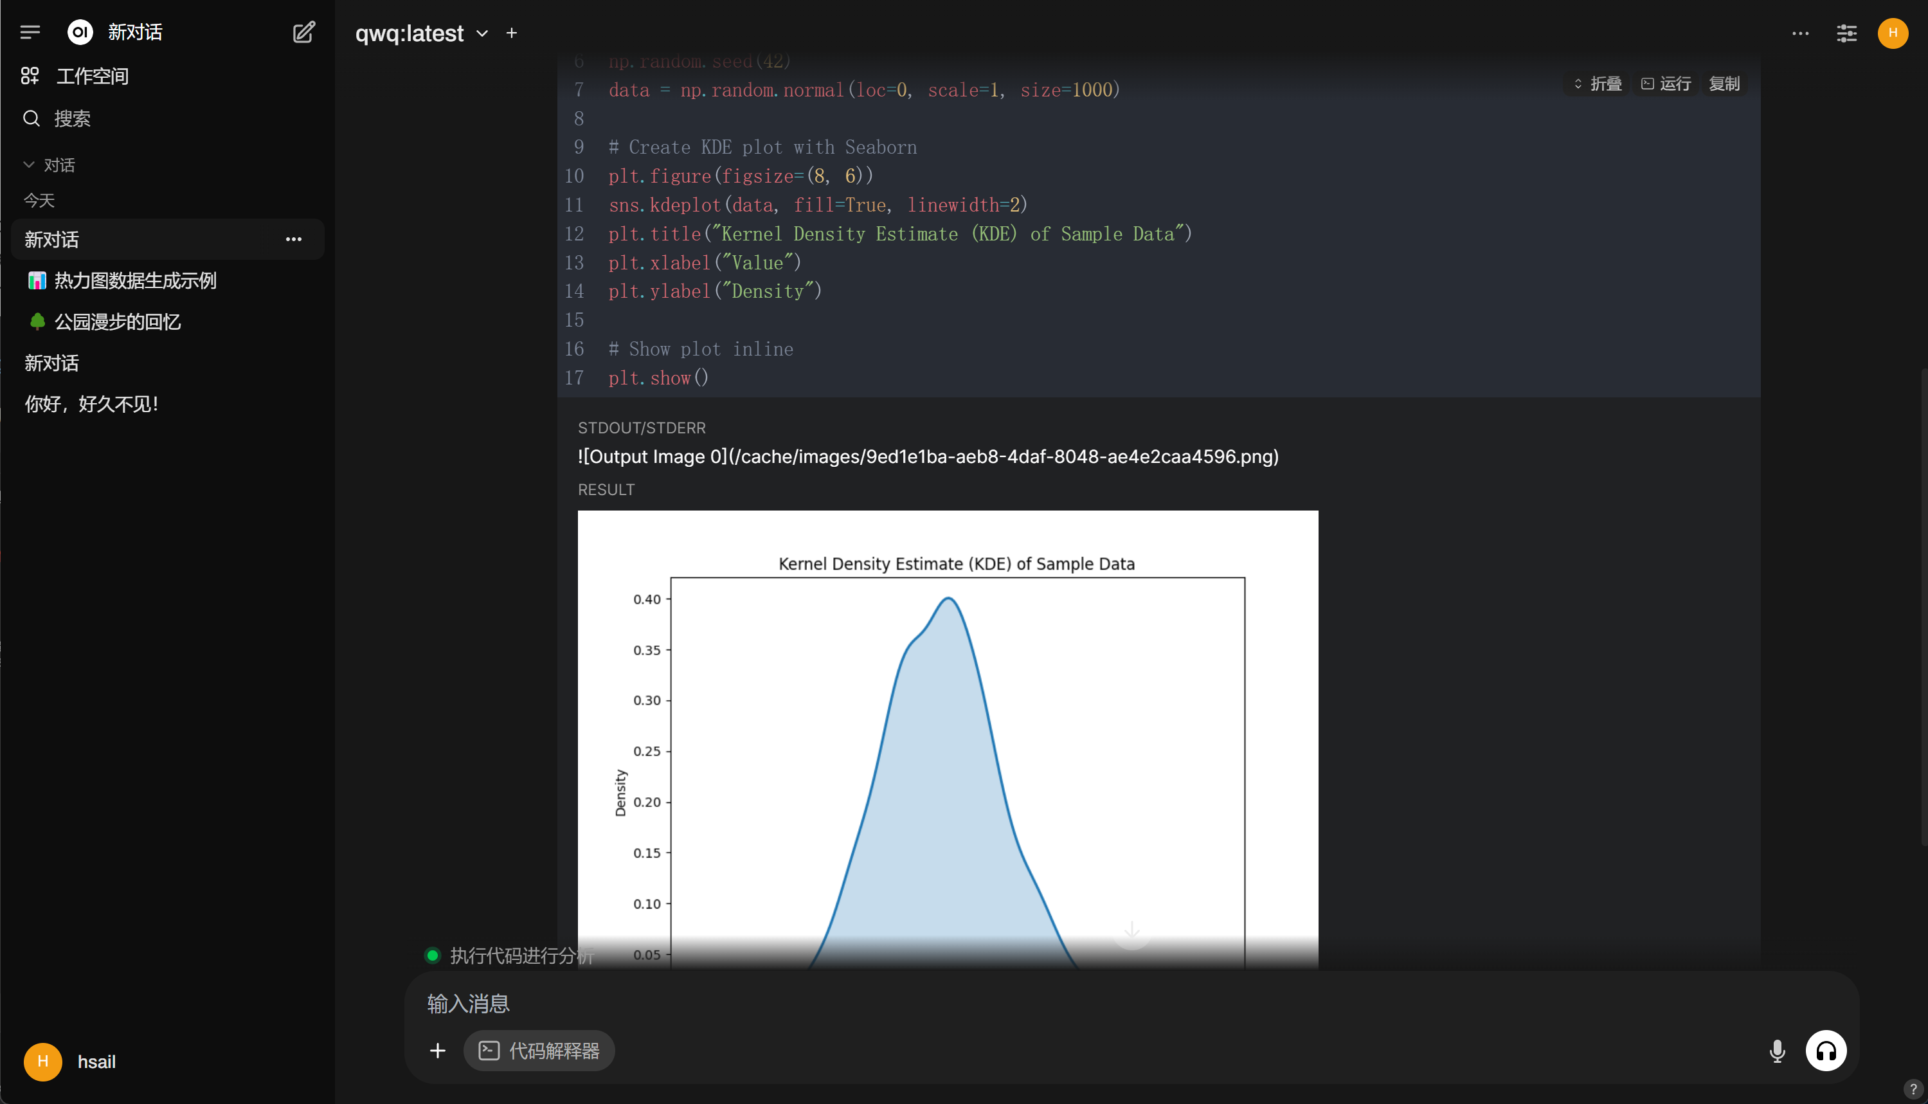Screen dimensions: 1928x1104
Task: Open the top-right three-dot menu
Action: [x=1800, y=33]
